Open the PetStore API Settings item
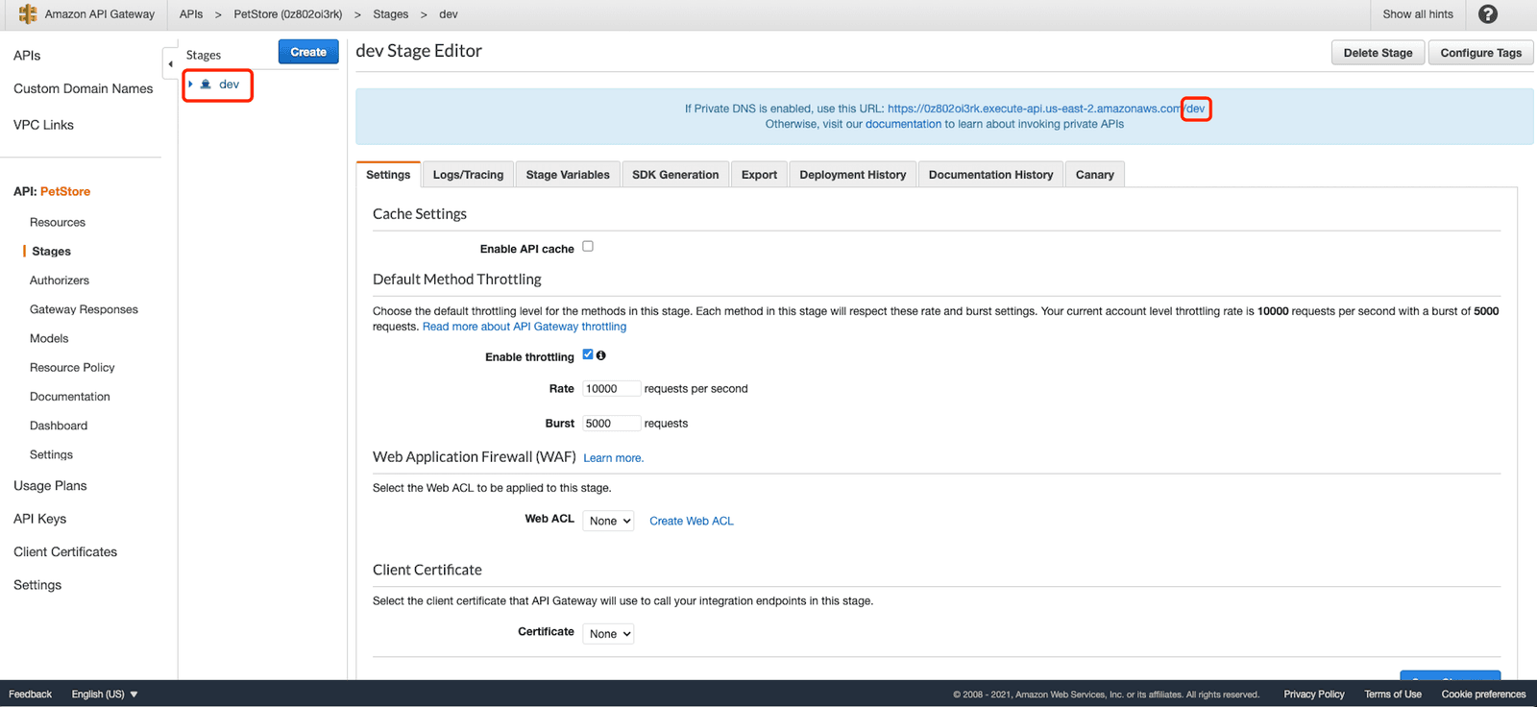Image resolution: width=1537 pixels, height=707 pixels. click(x=51, y=454)
